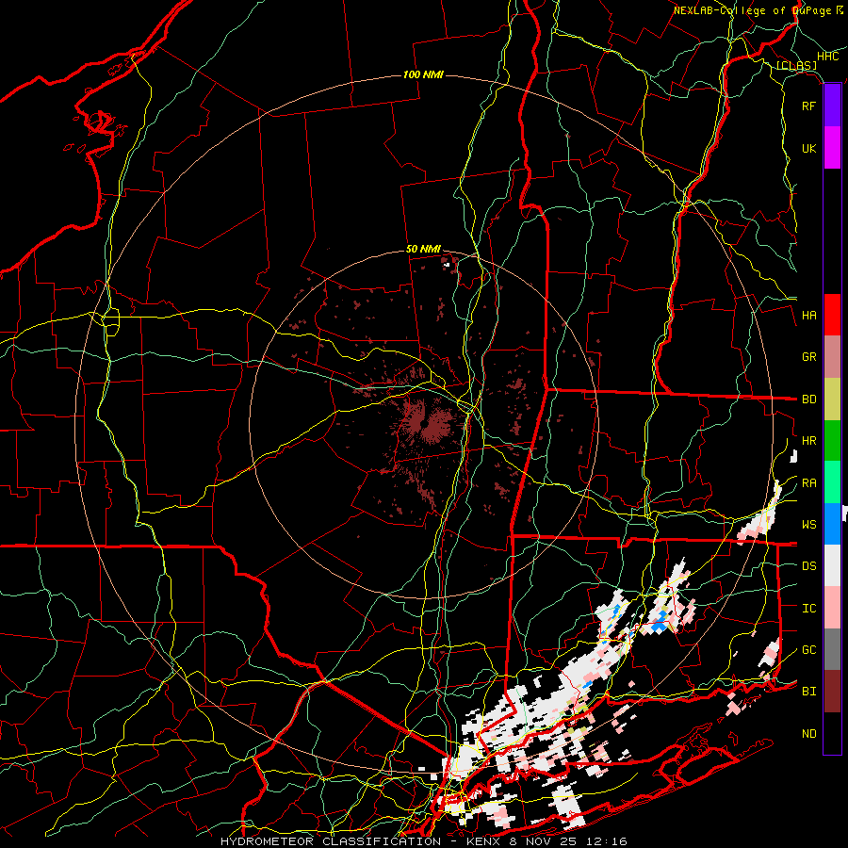Click the KENX radar site identifier
Viewport: 848px width, 848px height.
click(481, 841)
